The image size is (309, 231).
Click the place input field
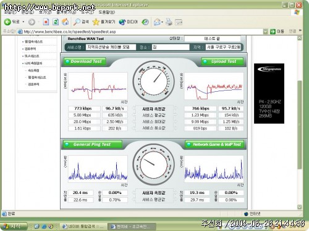pyautogui.click(x=171, y=47)
